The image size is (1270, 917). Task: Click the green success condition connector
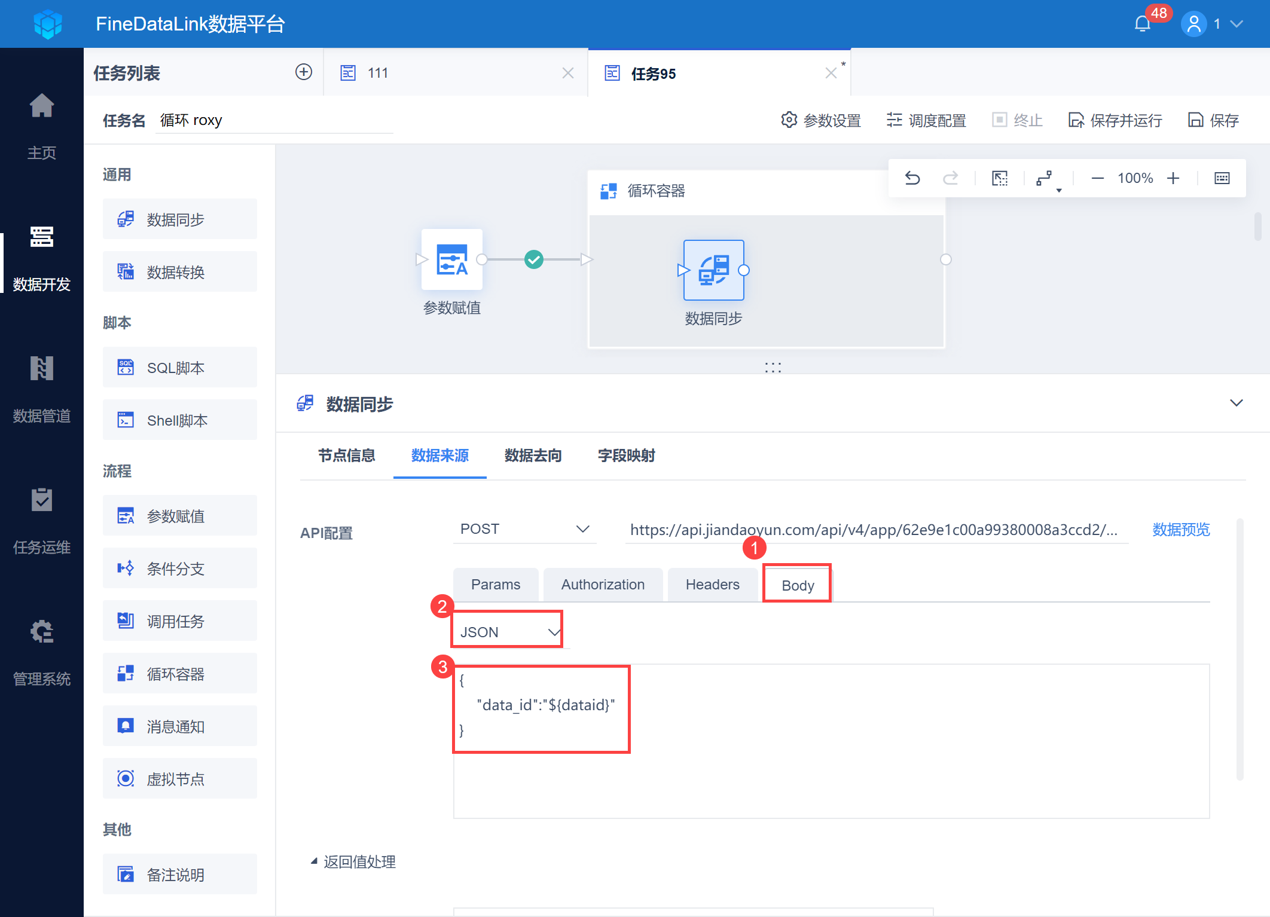(534, 259)
